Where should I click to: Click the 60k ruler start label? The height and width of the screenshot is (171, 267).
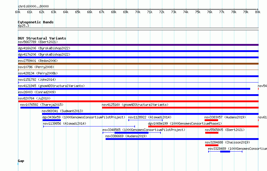tap(18, 12)
